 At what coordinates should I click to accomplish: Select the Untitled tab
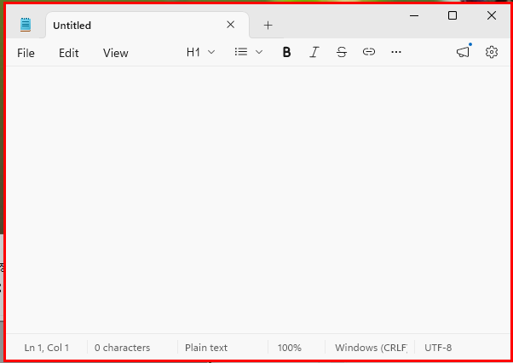click(x=128, y=26)
